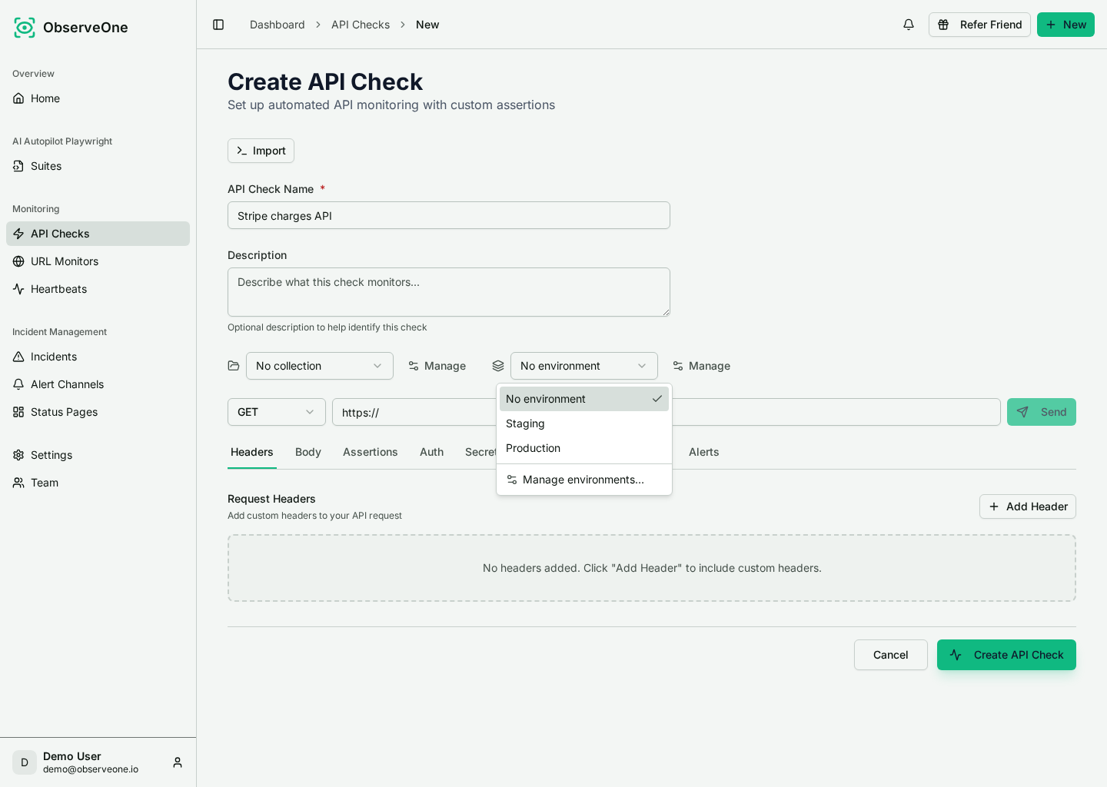Switch to the Alerts tab
Viewport: 1107px width, 787px height.
[704, 452]
